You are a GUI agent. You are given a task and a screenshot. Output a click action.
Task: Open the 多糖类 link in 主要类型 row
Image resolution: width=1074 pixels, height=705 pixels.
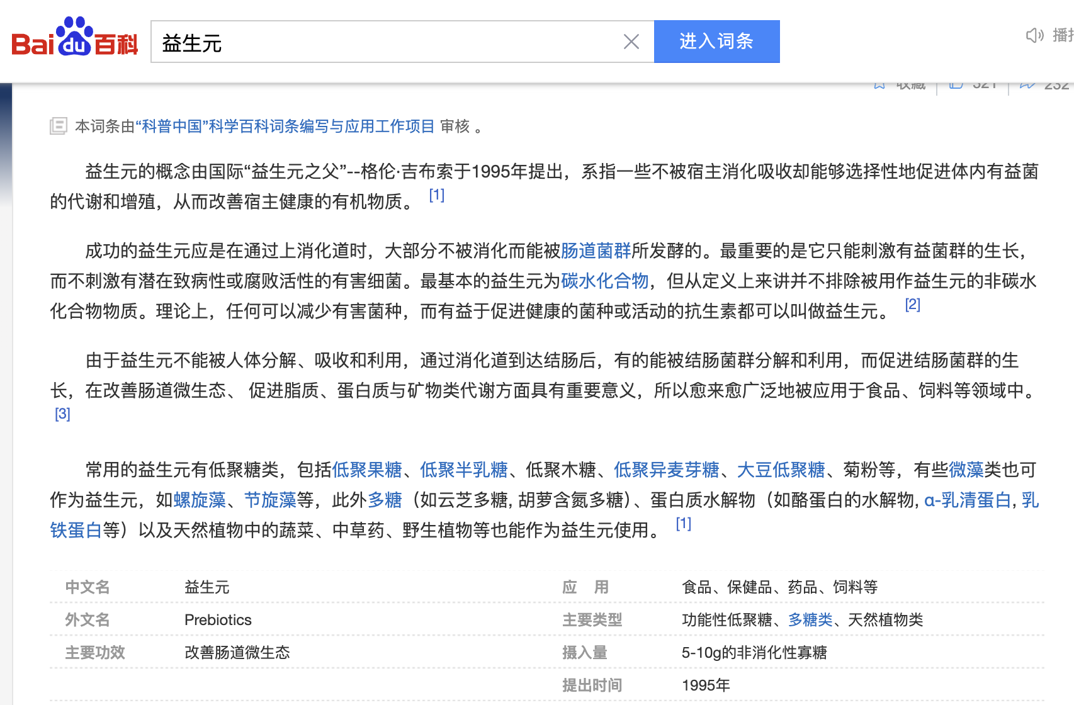(810, 620)
